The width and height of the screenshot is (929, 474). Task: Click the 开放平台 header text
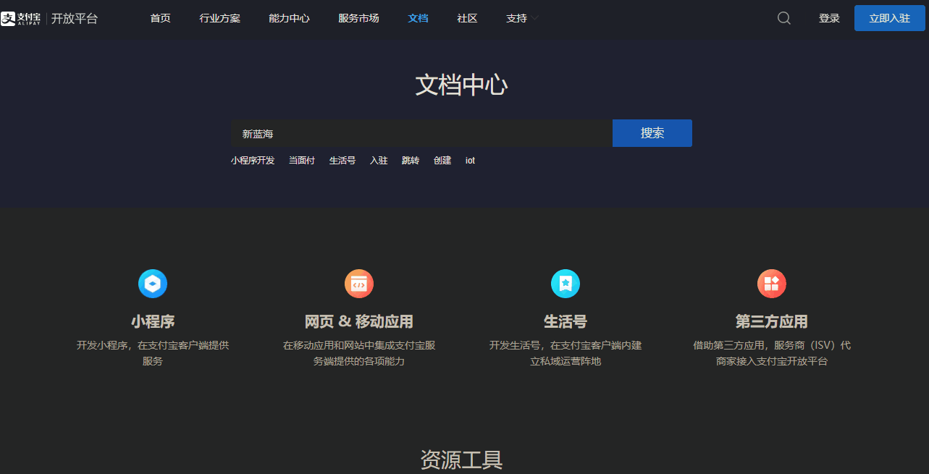pyautogui.click(x=75, y=18)
